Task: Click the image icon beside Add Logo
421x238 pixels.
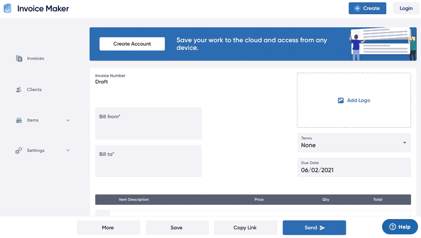Action: 340,100
